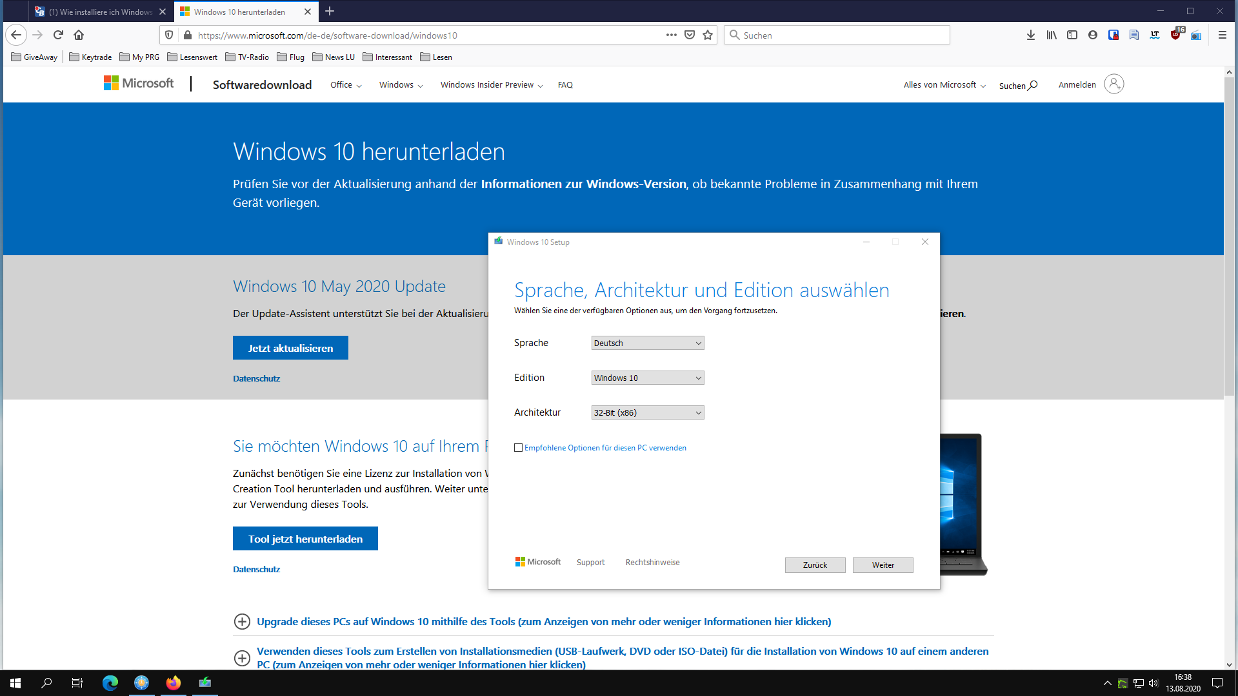
Task: Check 'Empfohlene Optionen für diesen PC verwenden'
Action: (518, 448)
